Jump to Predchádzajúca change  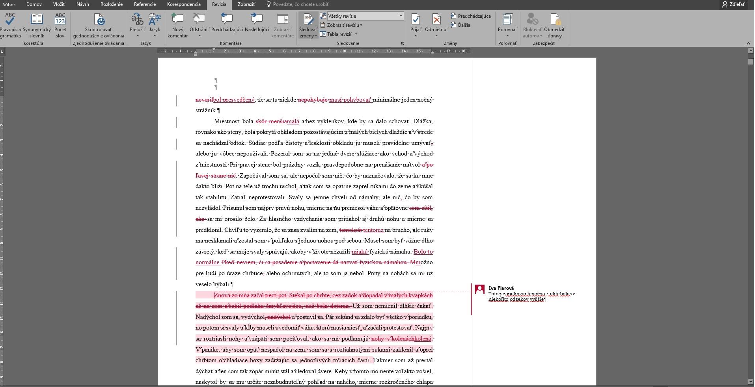click(x=471, y=16)
